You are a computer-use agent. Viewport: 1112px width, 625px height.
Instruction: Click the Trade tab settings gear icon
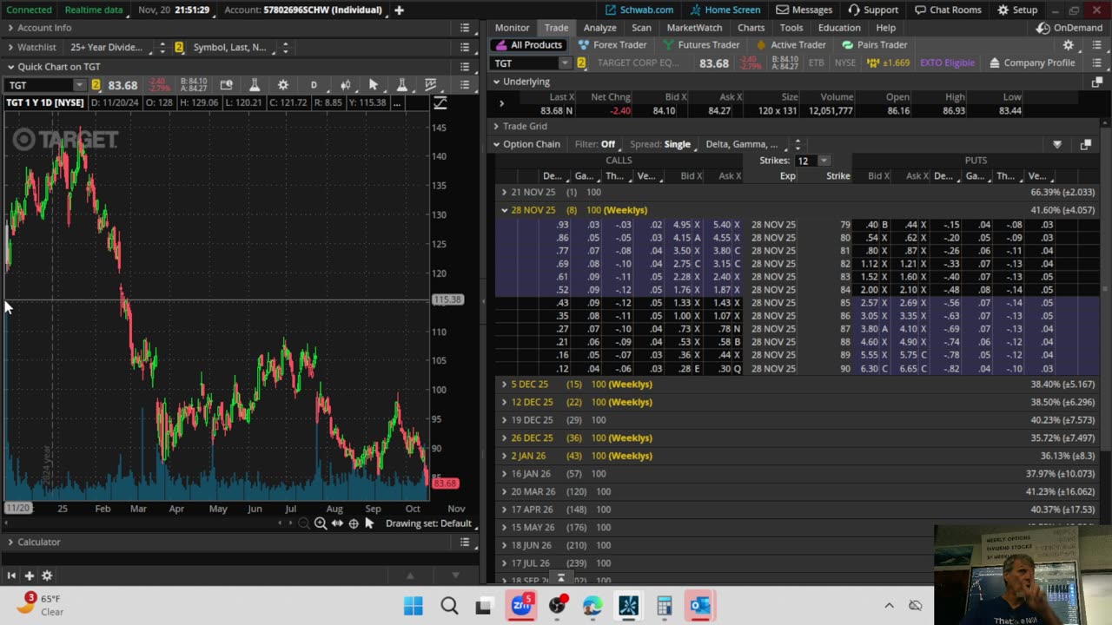[x=1069, y=45]
